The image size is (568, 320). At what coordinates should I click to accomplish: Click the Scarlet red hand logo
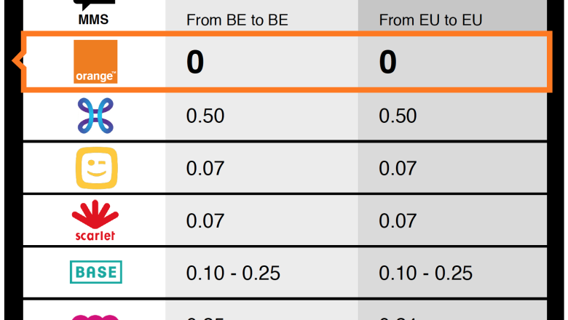click(95, 220)
